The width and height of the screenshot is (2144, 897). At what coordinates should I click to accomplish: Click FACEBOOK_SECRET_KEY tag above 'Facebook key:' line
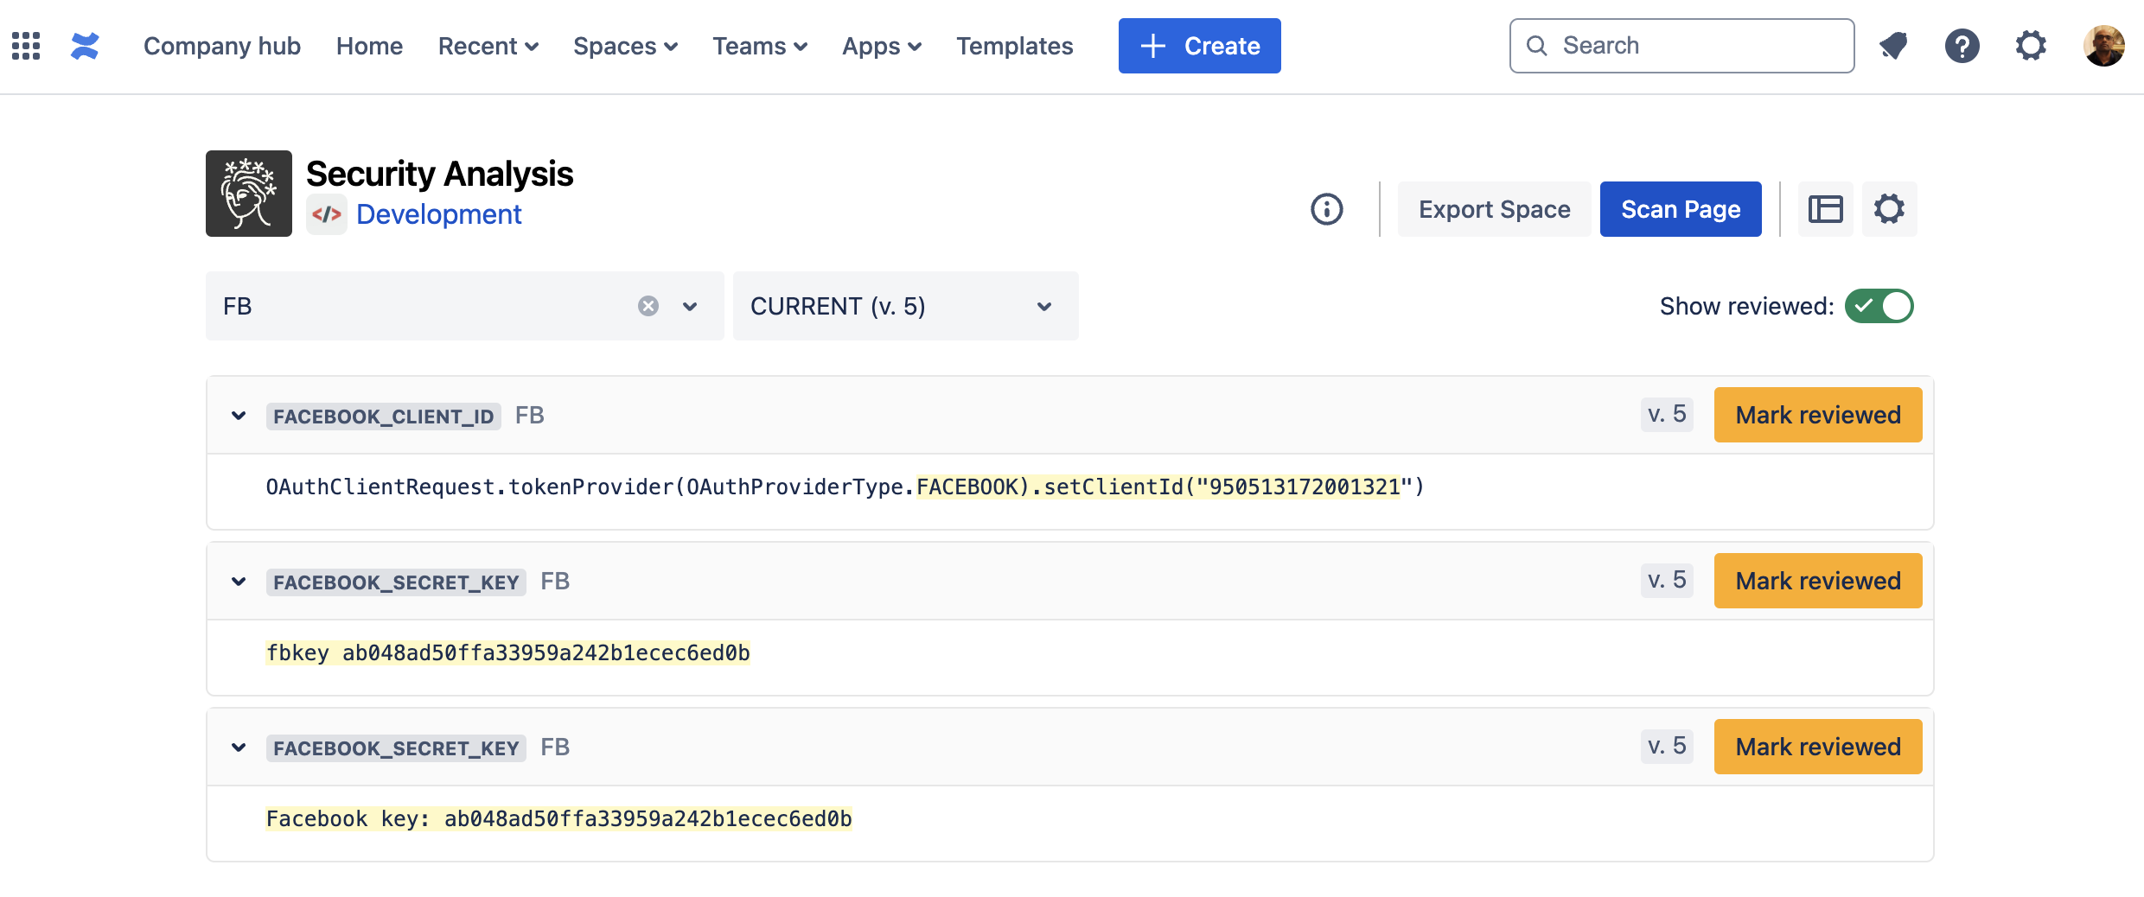point(396,748)
